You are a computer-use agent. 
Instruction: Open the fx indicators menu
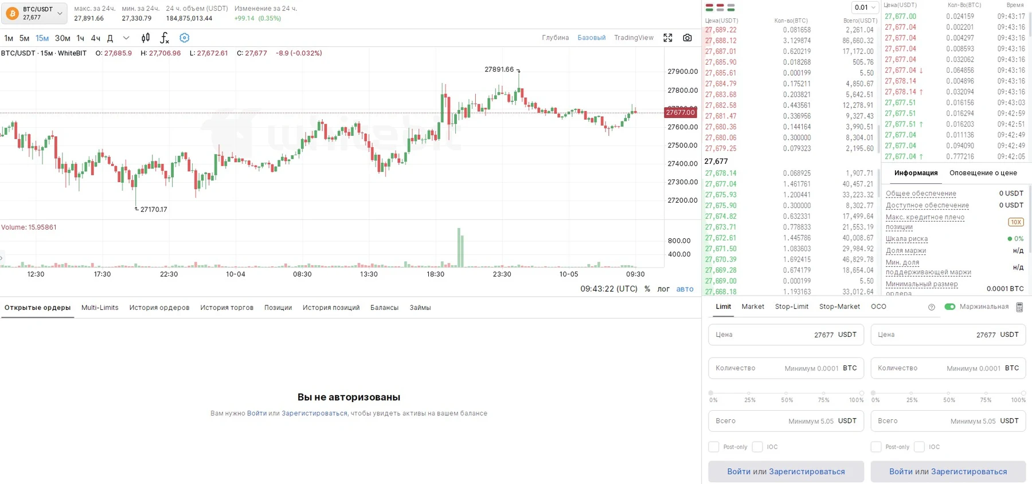tap(165, 38)
